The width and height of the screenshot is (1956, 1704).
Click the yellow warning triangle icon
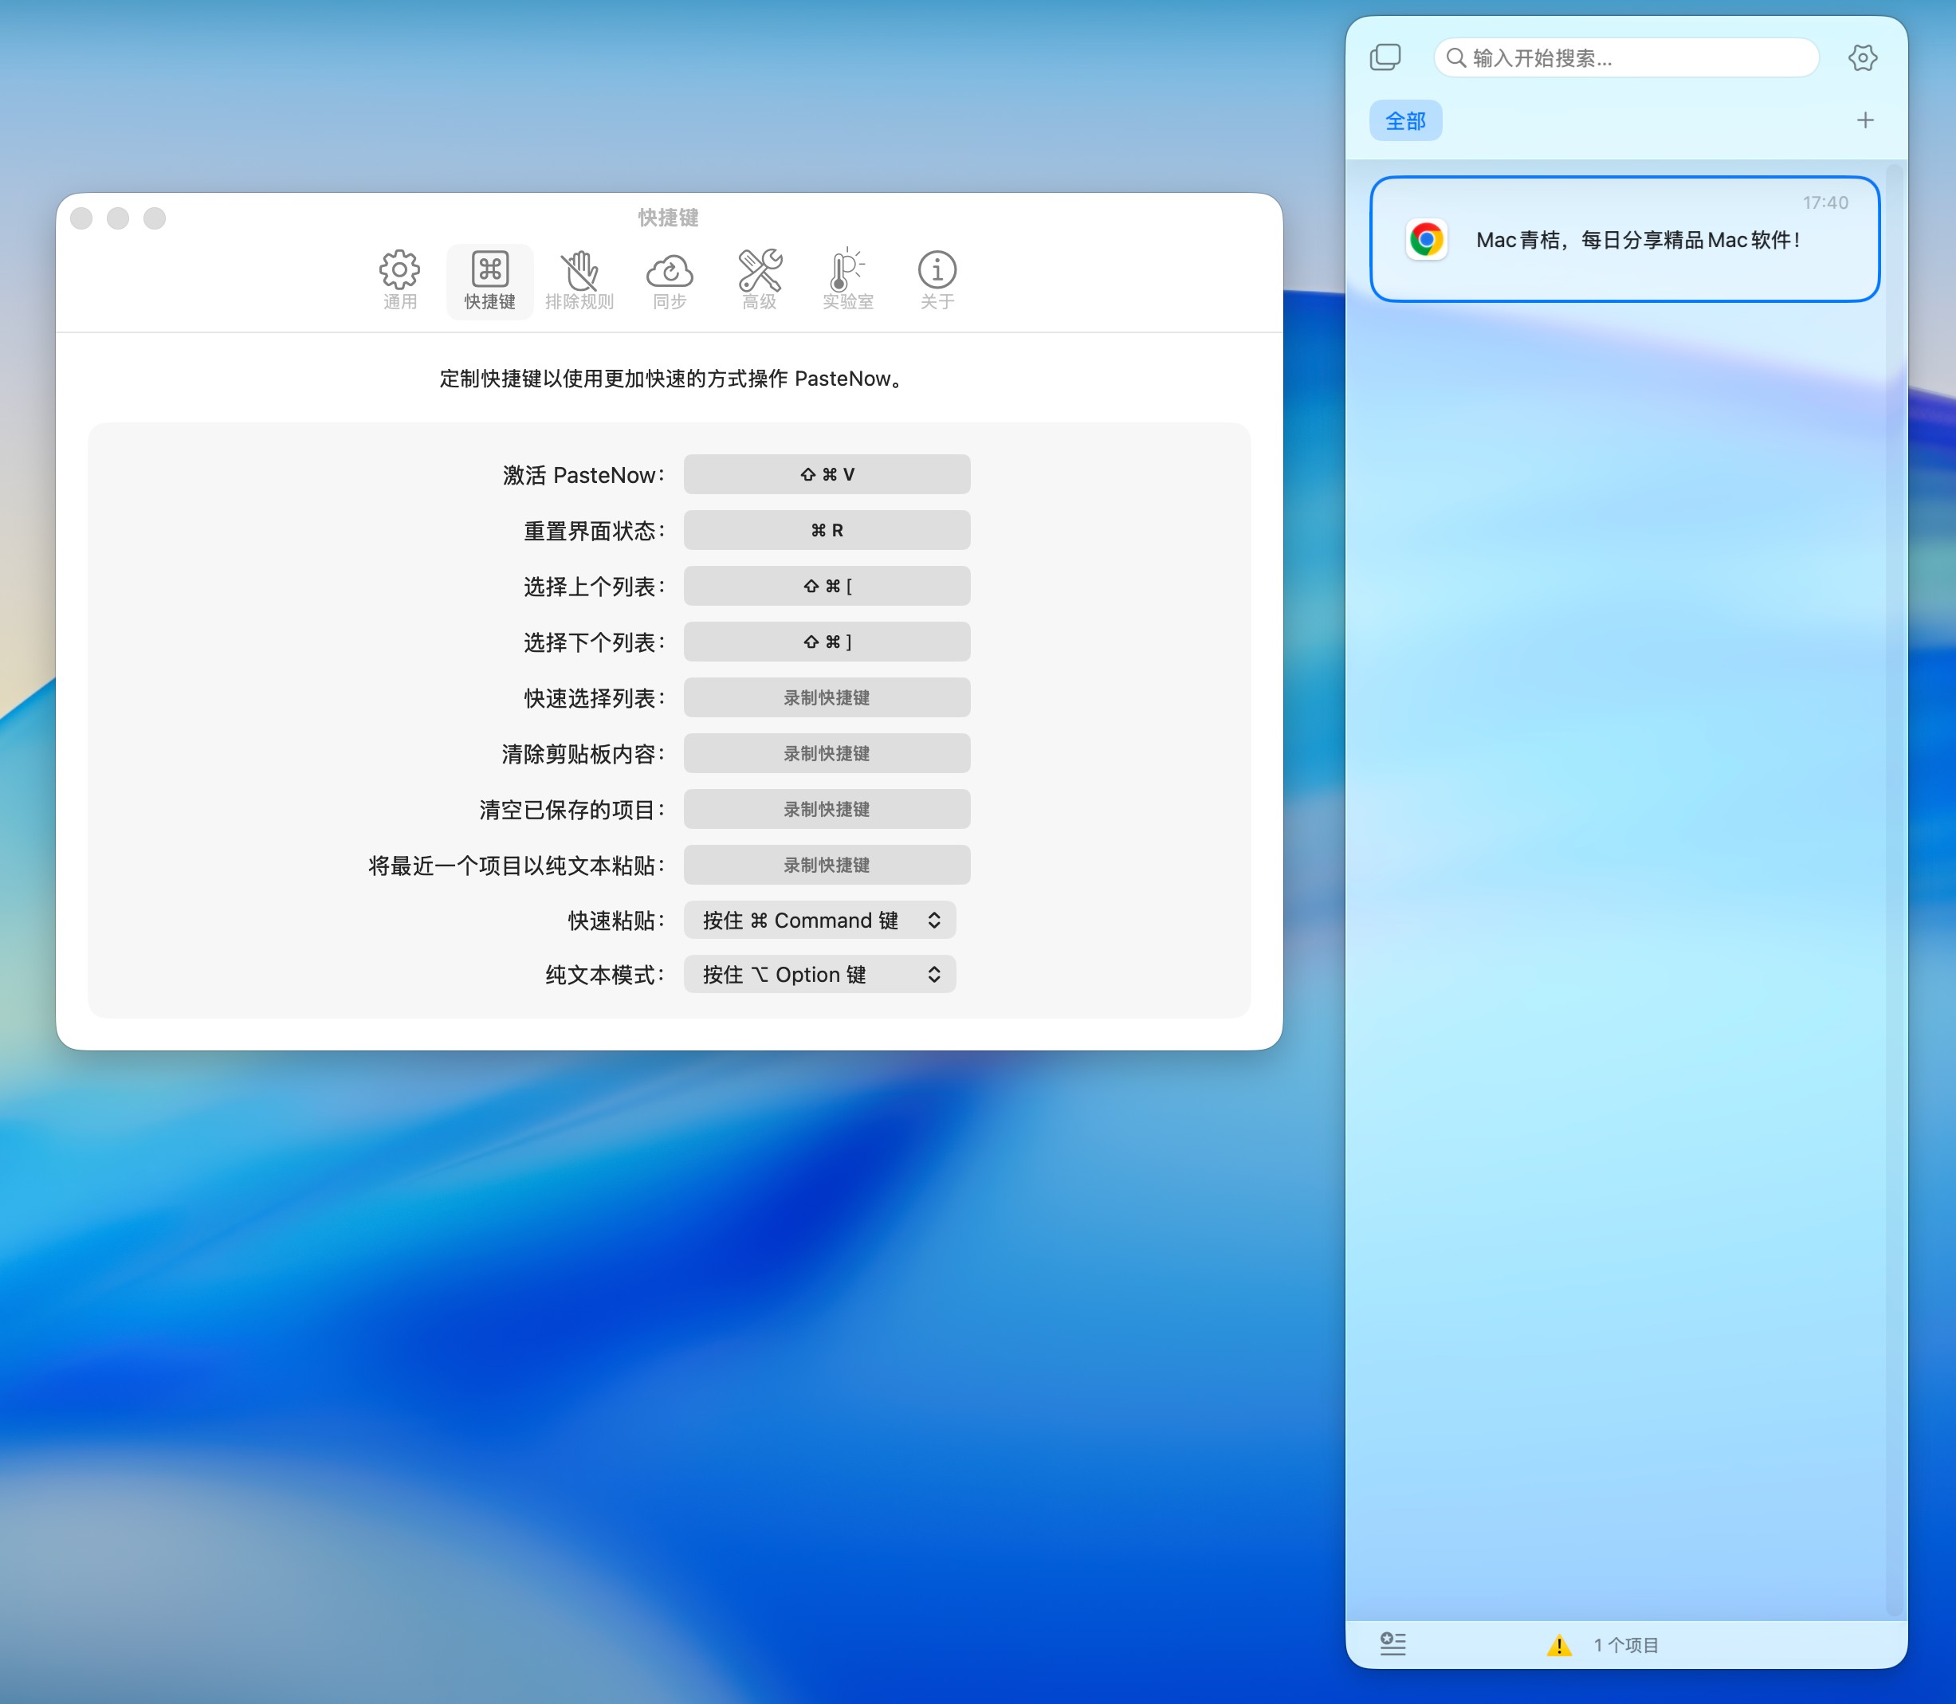1558,1645
